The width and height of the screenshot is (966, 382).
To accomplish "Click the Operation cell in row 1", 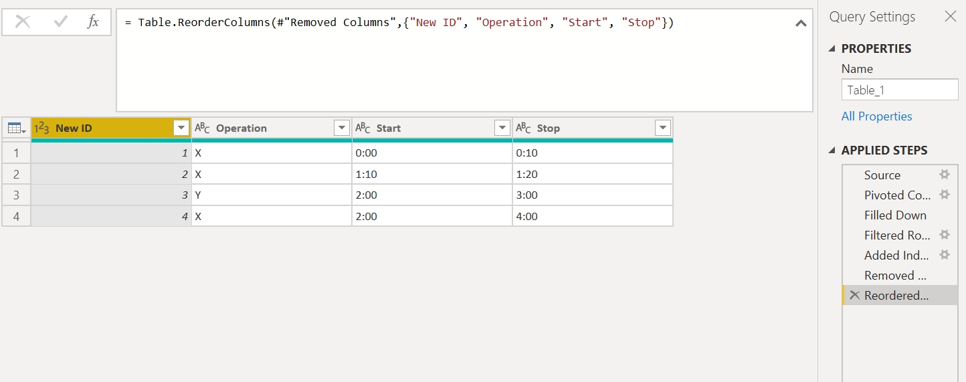I will click(272, 153).
